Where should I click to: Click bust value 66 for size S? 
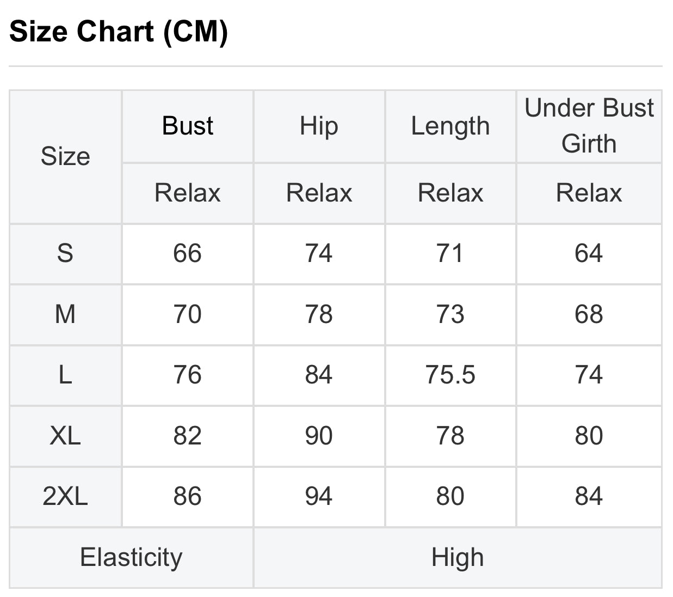(188, 253)
